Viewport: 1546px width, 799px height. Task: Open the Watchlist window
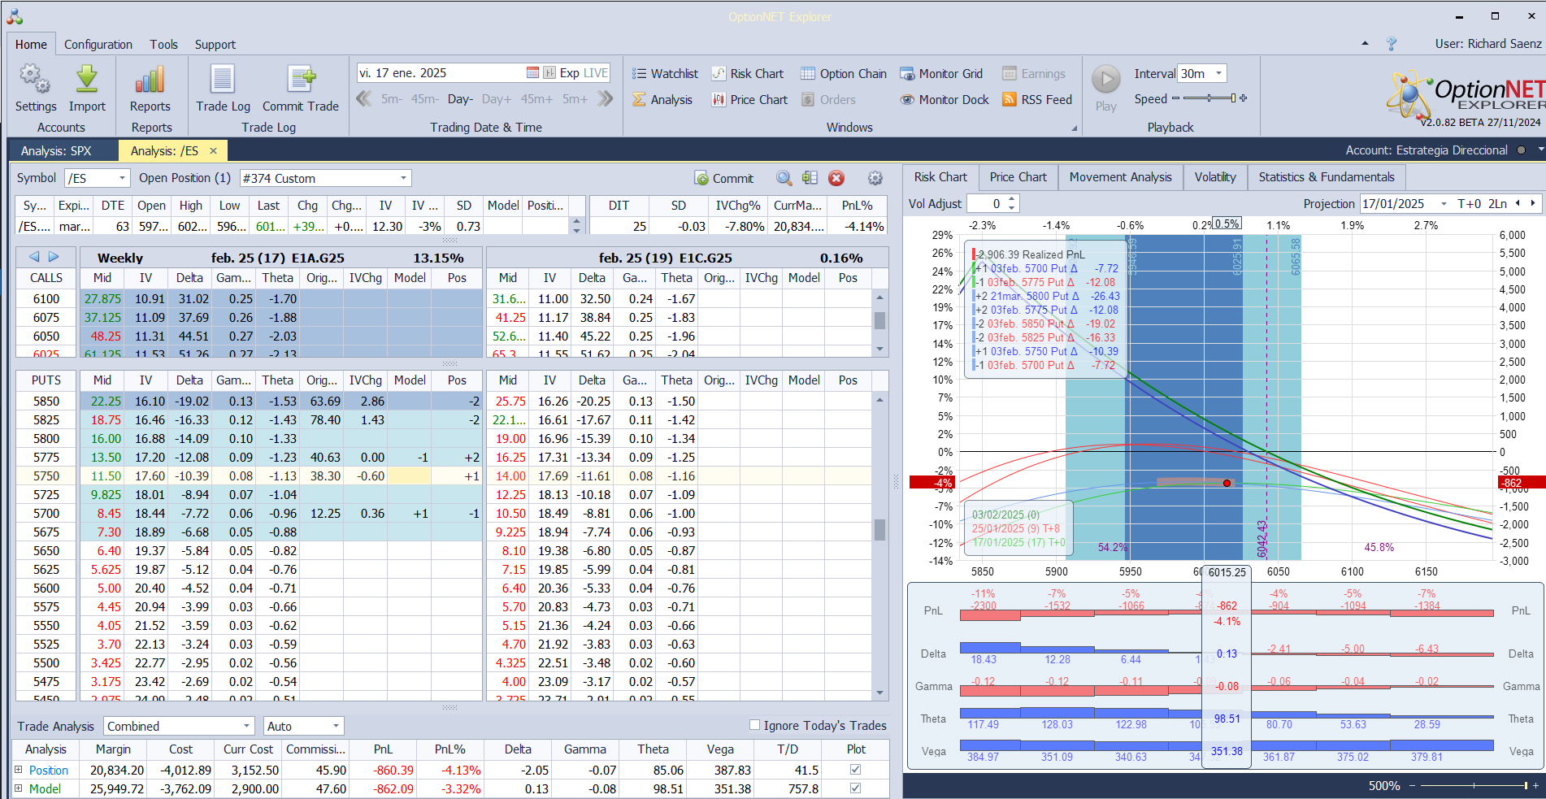(666, 74)
